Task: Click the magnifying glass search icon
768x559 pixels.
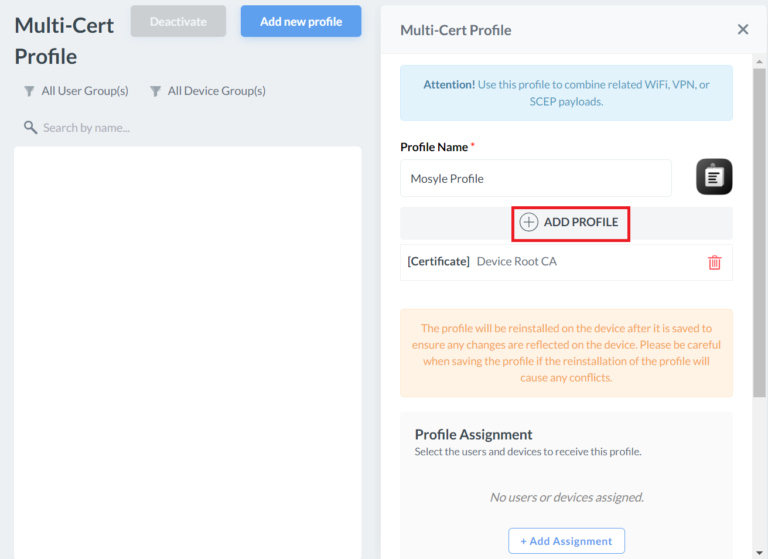Action: (x=30, y=128)
